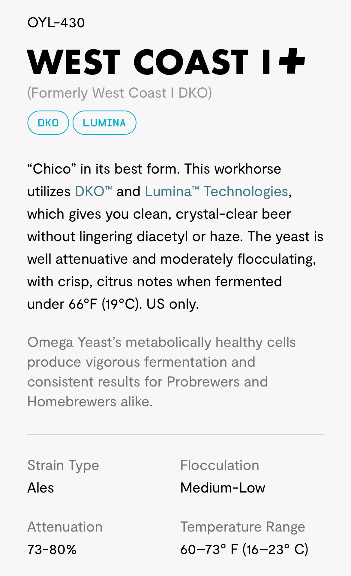Click the Temperature Range label

point(243,527)
